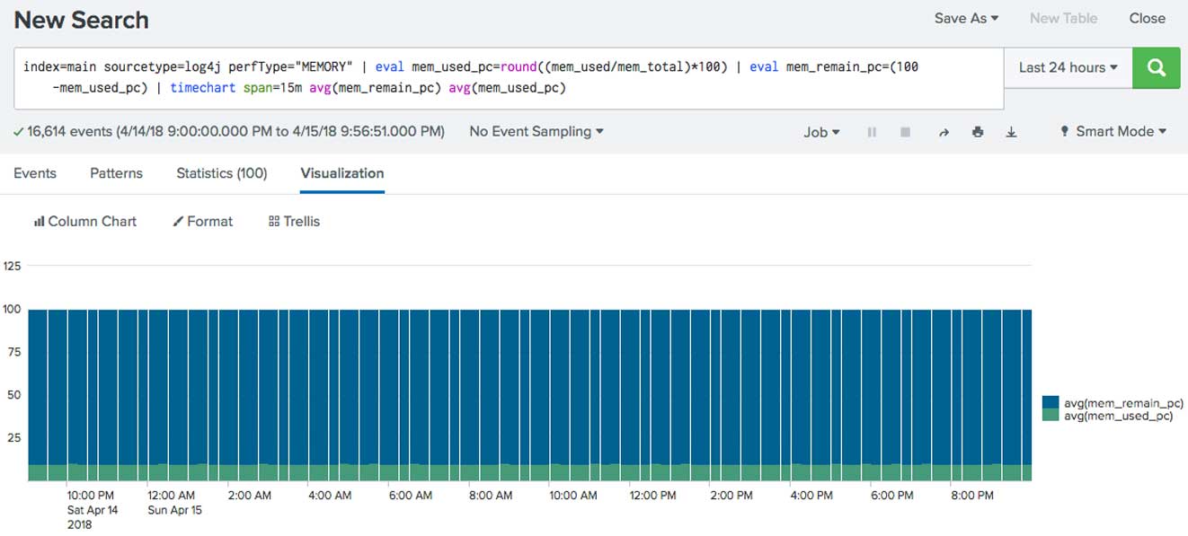Open the Trellis layout options
The height and width of the screenshot is (536, 1188).
pos(294,221)
